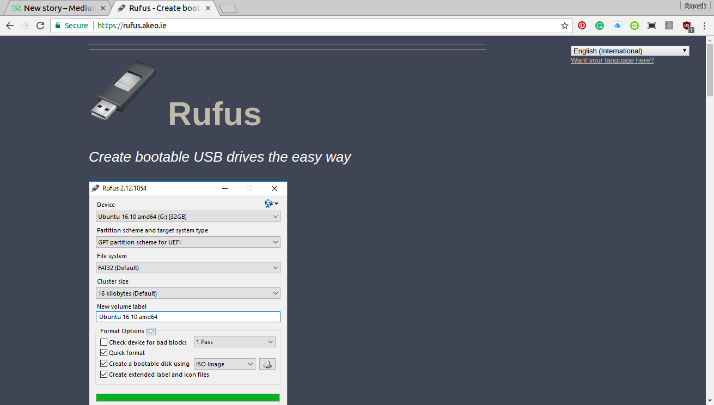This screenshot has height=405, width=714.
Task: Open the File system FAT32 dropdown
Action: coord(188,268)
